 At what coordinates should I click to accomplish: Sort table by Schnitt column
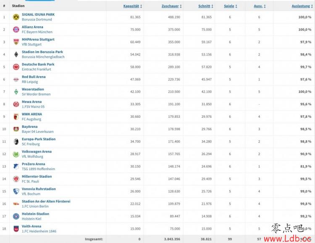(205, 6)
